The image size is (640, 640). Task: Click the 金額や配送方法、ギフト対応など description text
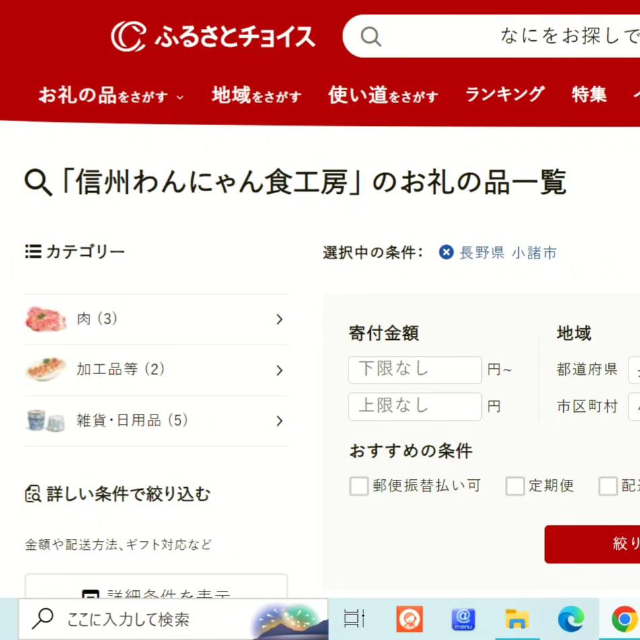(x=118, y=544)
